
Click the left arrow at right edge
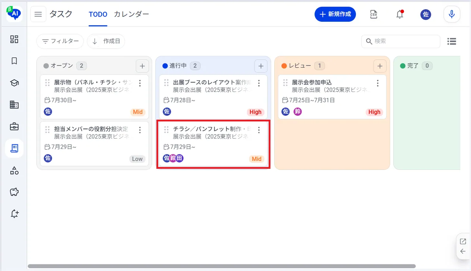click(463, 252)
